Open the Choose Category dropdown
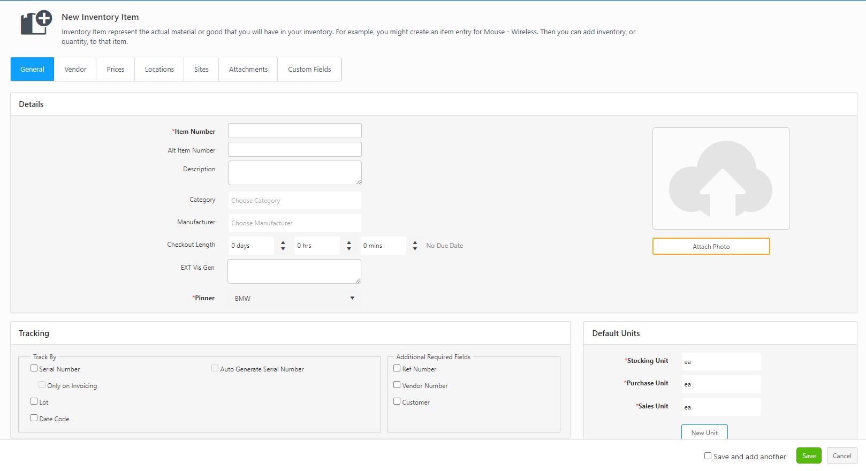 294,201
